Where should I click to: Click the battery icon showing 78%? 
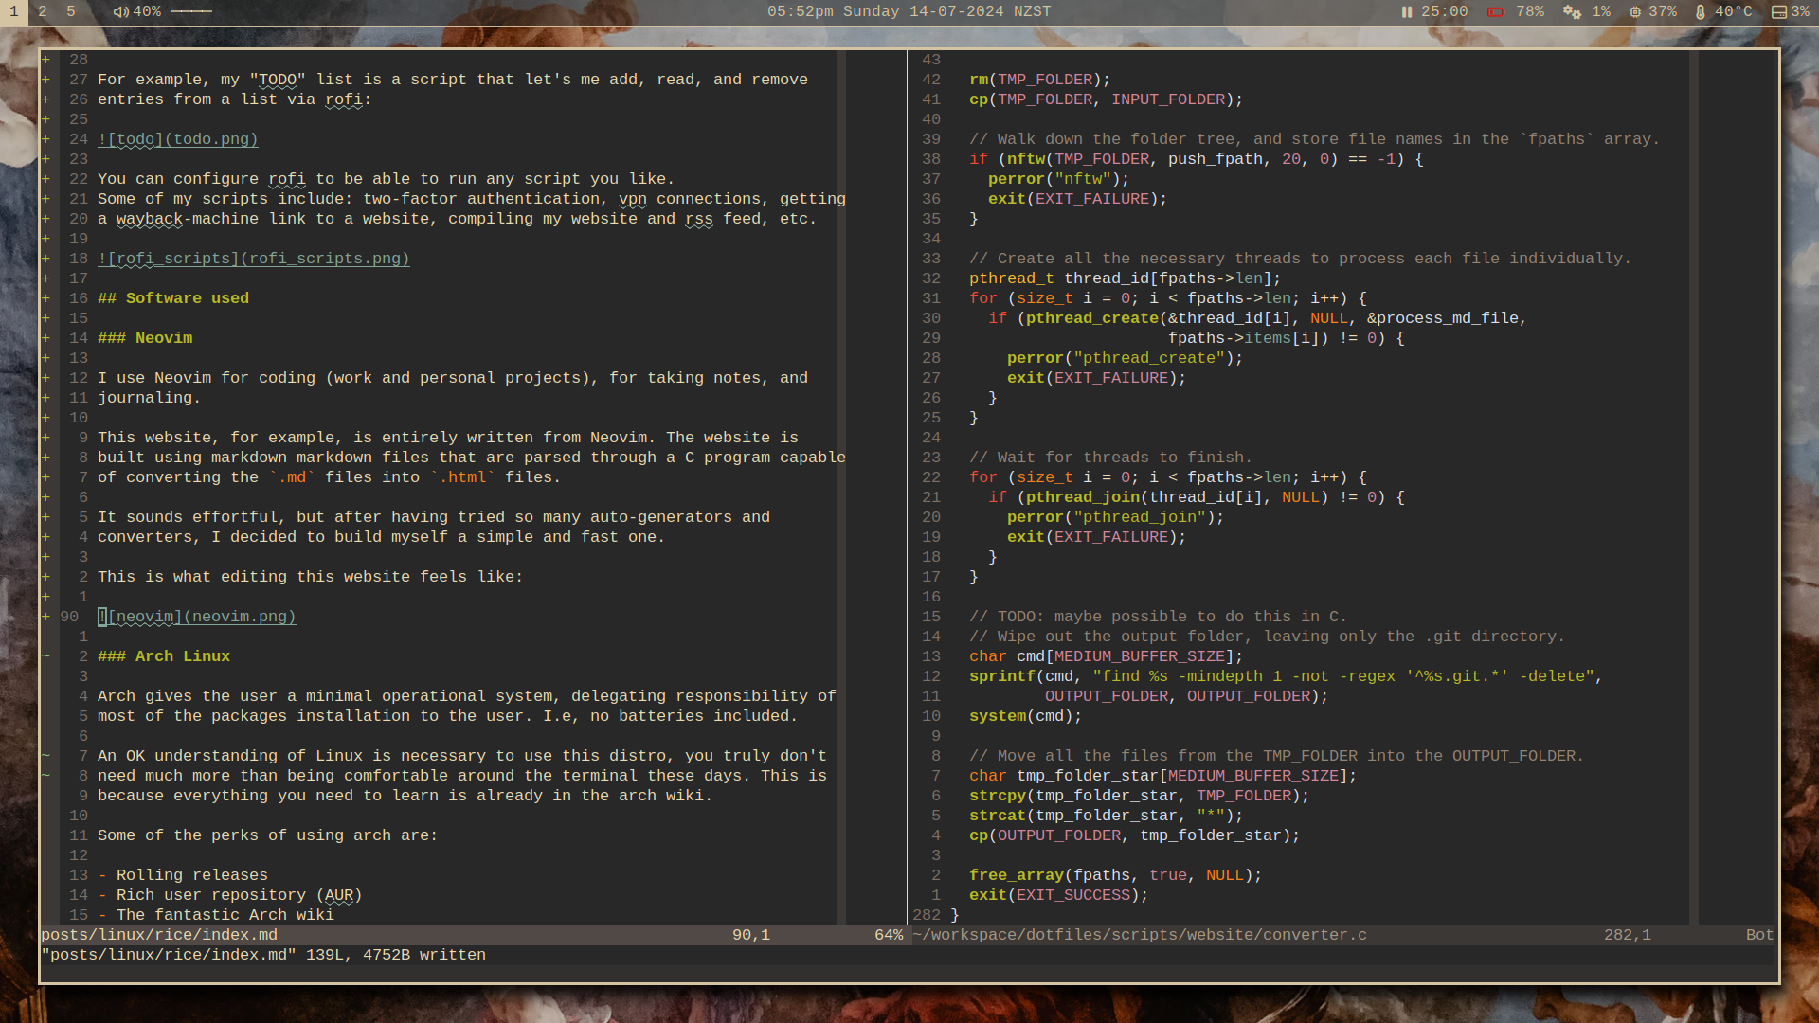(x=1496, y=12)
